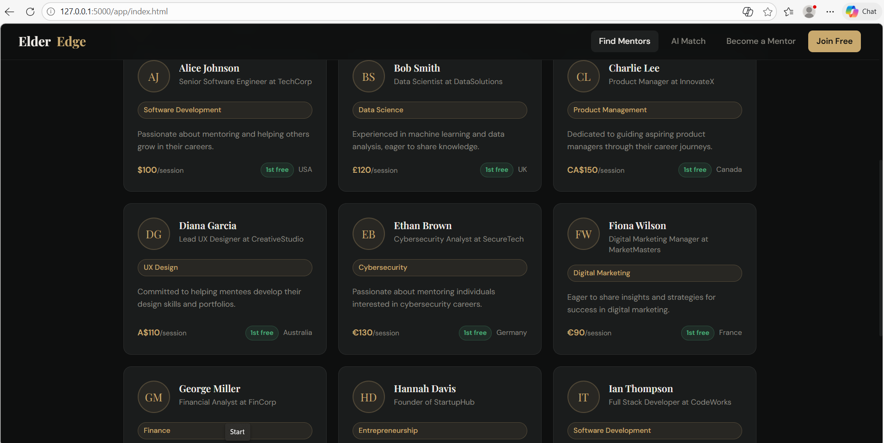The height and width of the screenshot is (443, 884).
Task: Click the Join Free button
Action: pos(834,41)
